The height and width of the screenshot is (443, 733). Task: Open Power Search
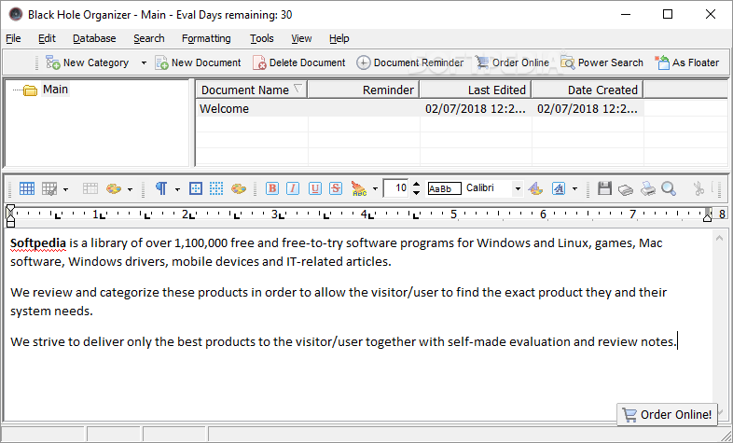602,62
